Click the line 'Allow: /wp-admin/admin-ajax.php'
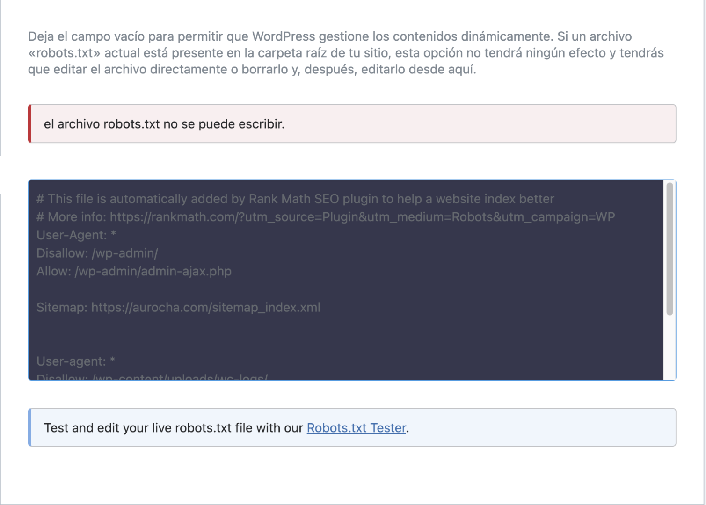 [x=134, y=271]
